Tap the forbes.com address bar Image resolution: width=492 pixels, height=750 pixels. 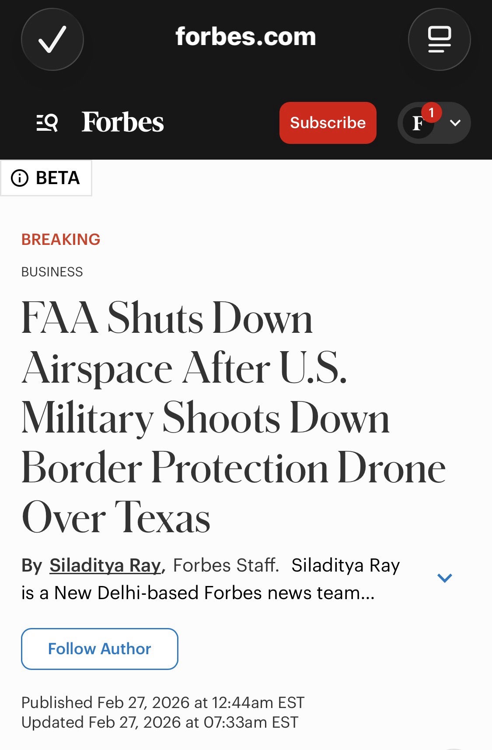(x=245, y=37)
